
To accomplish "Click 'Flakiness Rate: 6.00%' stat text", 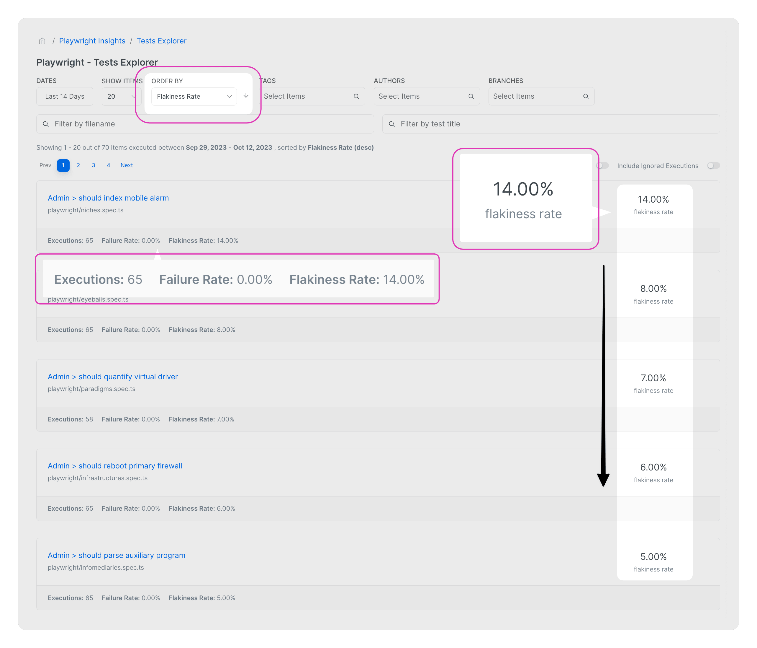I will point(202,508).
